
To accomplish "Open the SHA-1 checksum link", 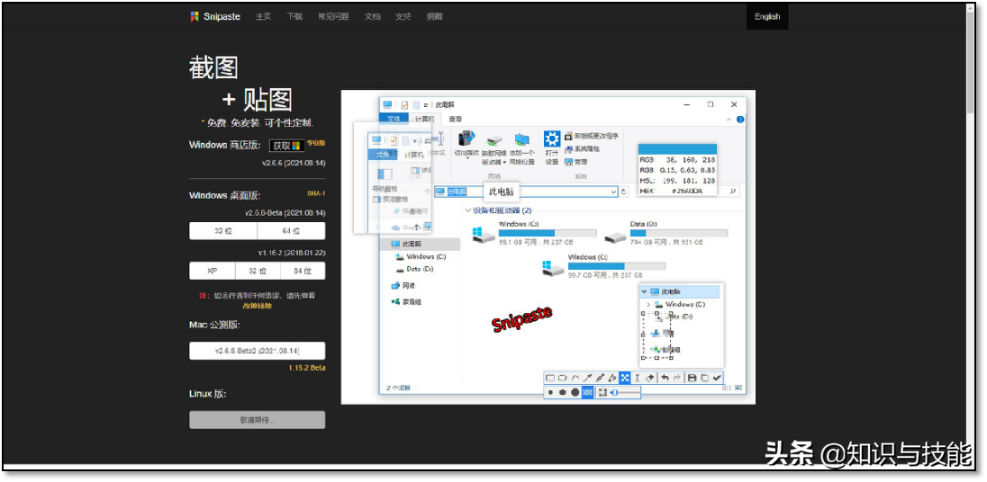I will [316, 193].
